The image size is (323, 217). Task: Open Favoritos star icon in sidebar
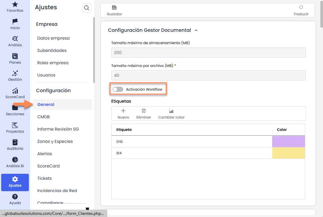tap(15, 5)
